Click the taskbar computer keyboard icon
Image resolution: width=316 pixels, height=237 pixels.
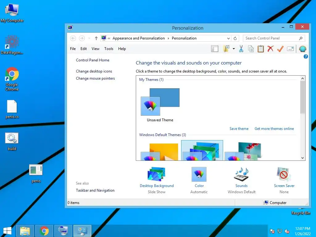63,231
